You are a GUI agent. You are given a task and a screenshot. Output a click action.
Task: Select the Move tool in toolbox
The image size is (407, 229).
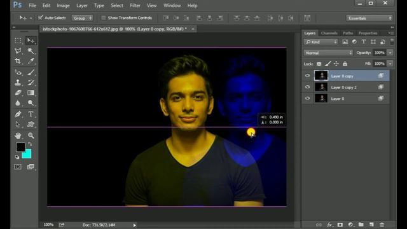click(31, 41)
